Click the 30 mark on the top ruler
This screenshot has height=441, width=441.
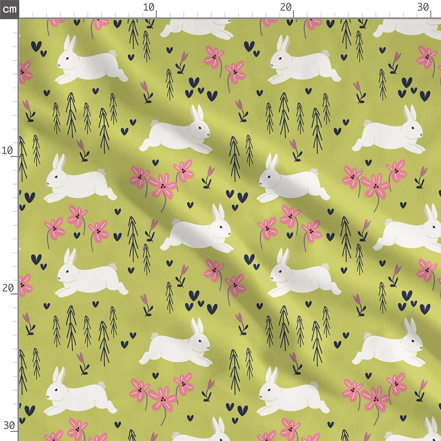point(423,7)
